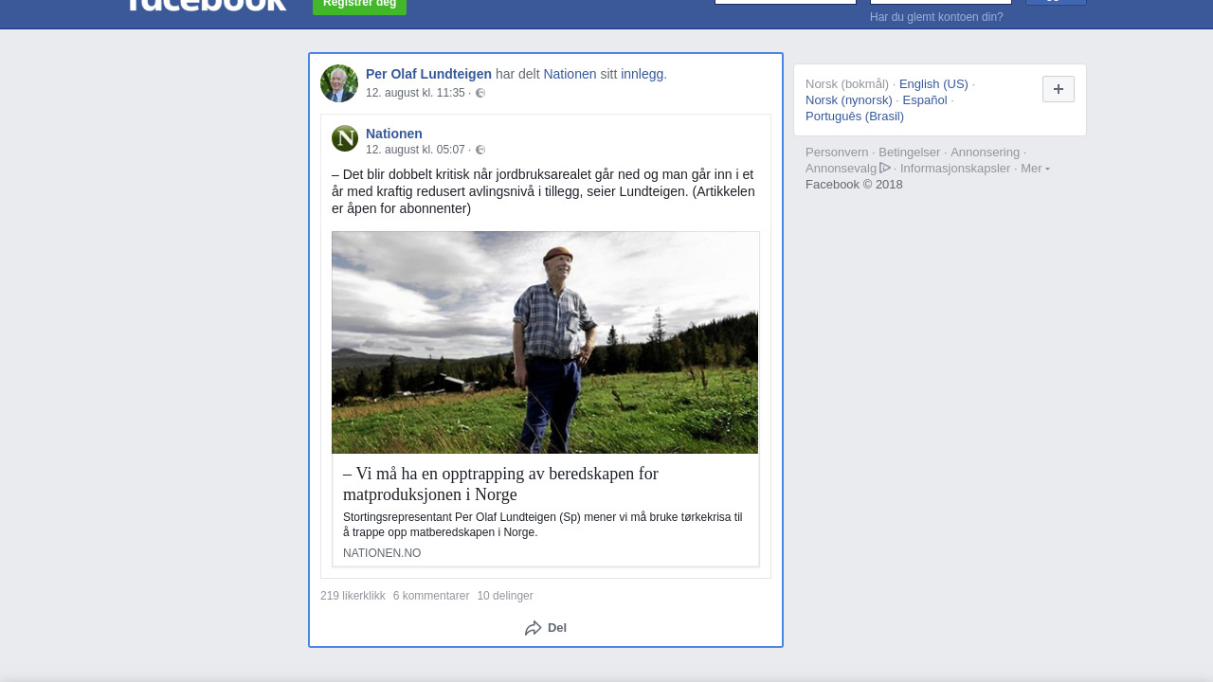This screenshot has height=682, width=1213.
Task: Open the article headline 'Vi må ha en opptrapping'
Action: 500,484
